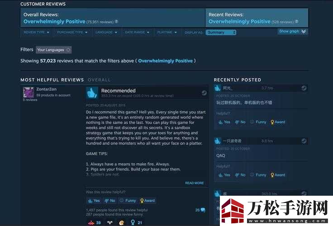The height and width of the screenshot is (226, 333).
Task: Mark ZontarZon's review as Funny
Action: point(128,201)
